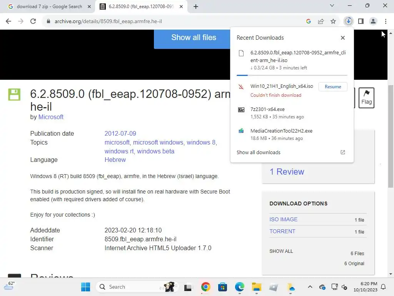The image size is (394, 296).
Task: Click the green floppy disk software icon
Action: [x=14, y=95]
